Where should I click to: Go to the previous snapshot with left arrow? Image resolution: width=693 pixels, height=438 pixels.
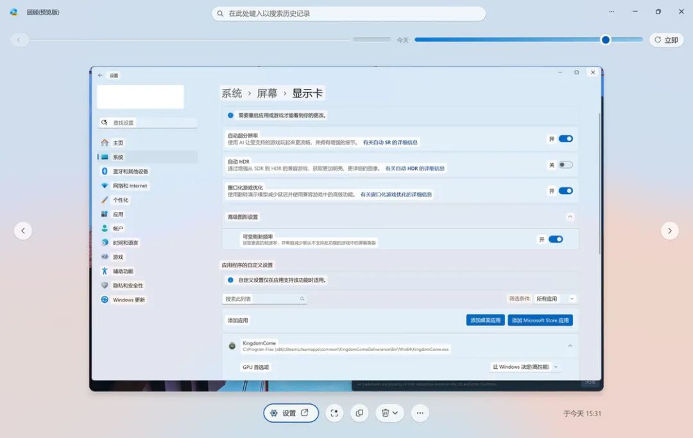[23, 231]
